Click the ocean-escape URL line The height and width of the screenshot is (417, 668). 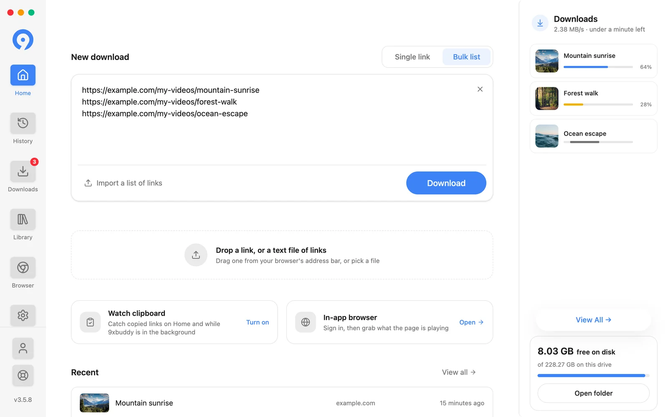(165, 113)
